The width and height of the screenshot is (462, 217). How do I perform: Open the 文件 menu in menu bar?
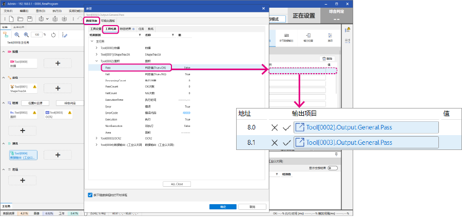tap(8, 10)
